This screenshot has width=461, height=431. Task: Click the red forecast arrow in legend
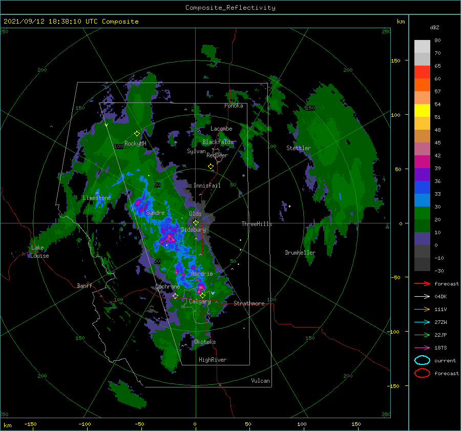click(x=422, y=283)
